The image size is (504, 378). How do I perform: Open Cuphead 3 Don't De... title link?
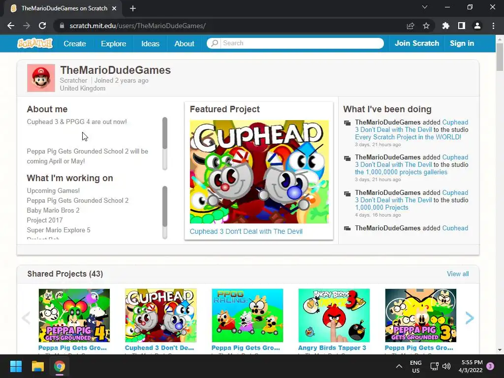tap(159, 348)
